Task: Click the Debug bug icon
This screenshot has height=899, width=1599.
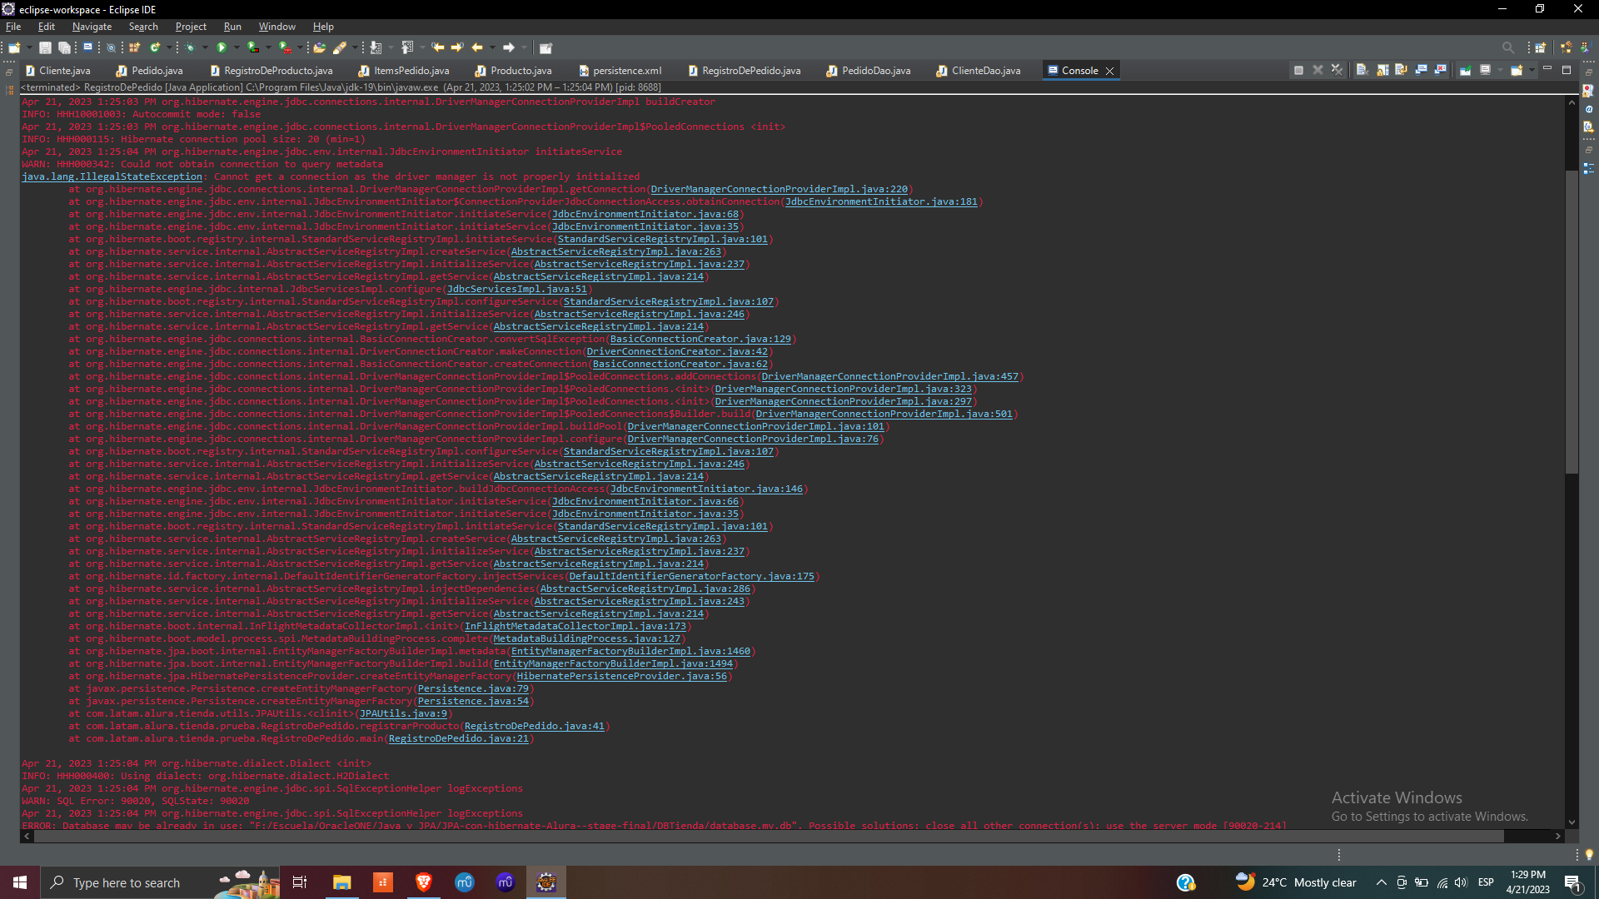Action: pos(190,47)
